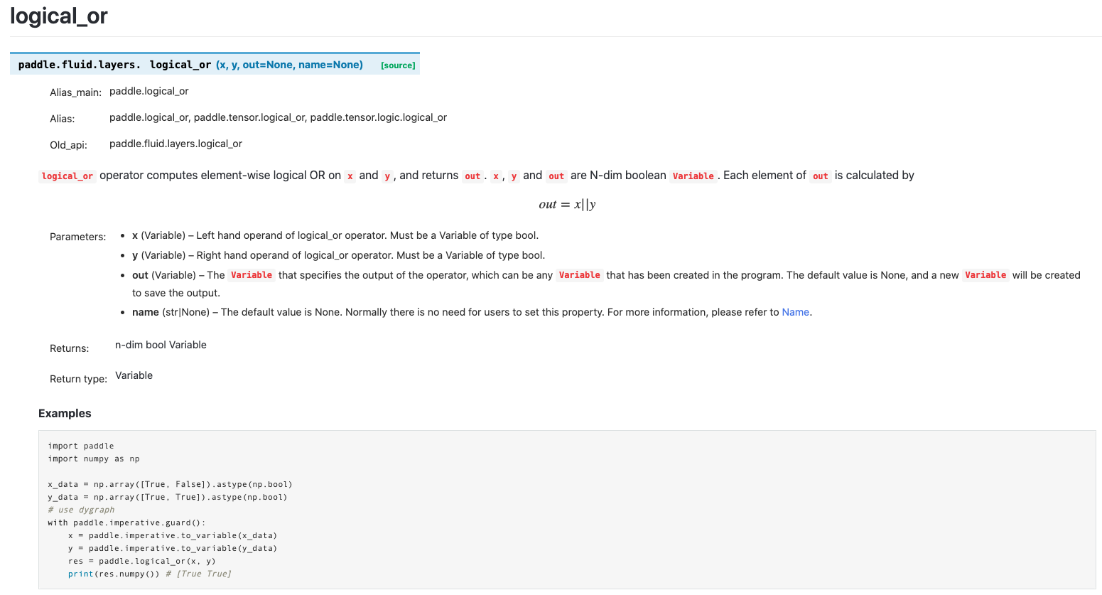Click the name (str|None) parameter entry
This screenshot has width=1102, height=595.
pos(472,312)
